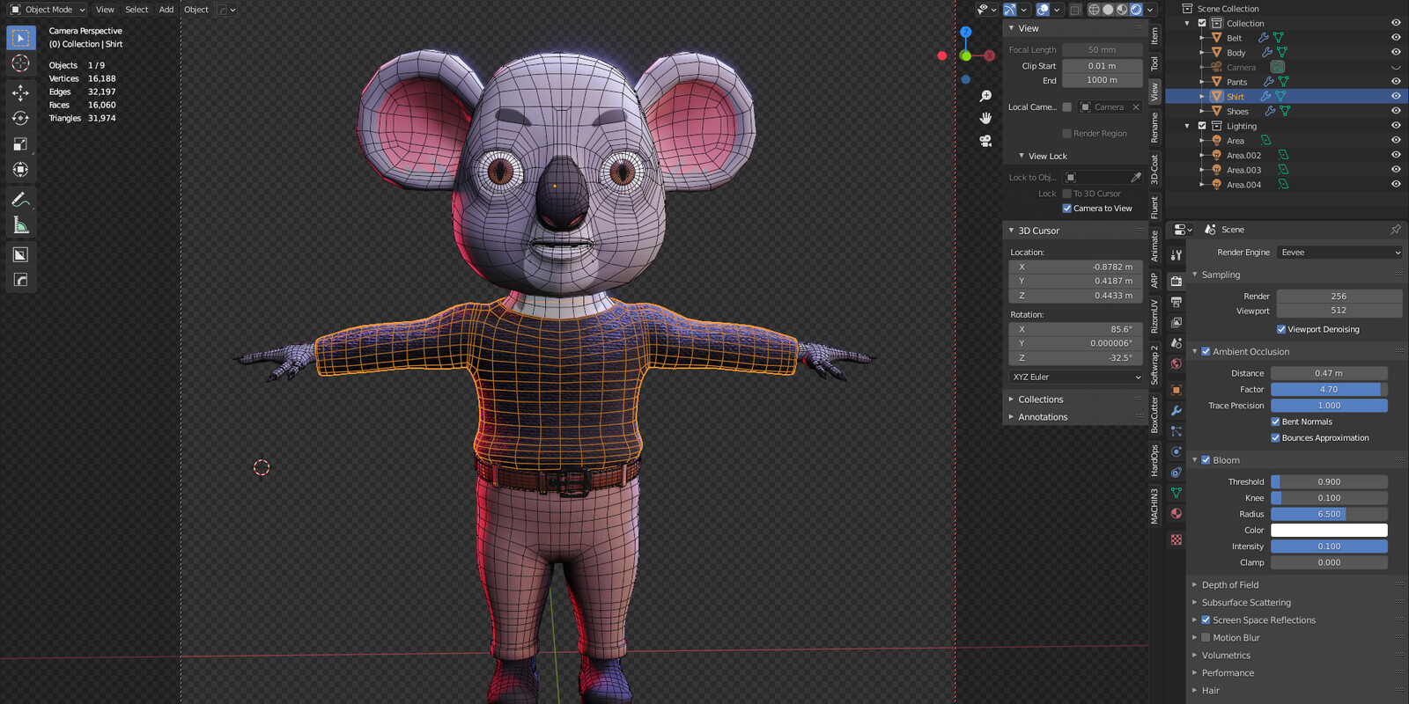Hide the Shirt object in outliner
This screenshot has width=1409, height=704.
point(1395,96)
